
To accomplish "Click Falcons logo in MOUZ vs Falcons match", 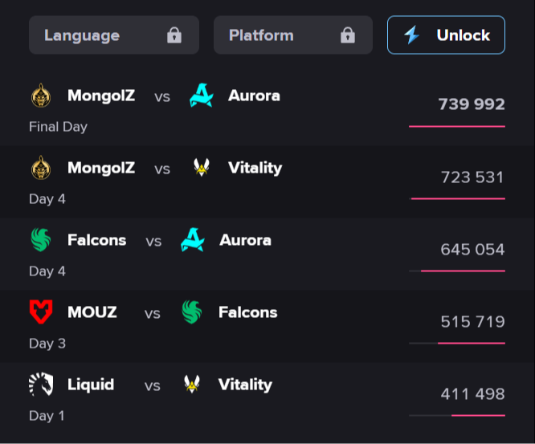I will click(192, 312).
